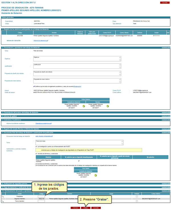The image size is (171, 211).
Task: Toggle 'Confirmo que he leído el reglamento' checkbox
Action: 34,86
